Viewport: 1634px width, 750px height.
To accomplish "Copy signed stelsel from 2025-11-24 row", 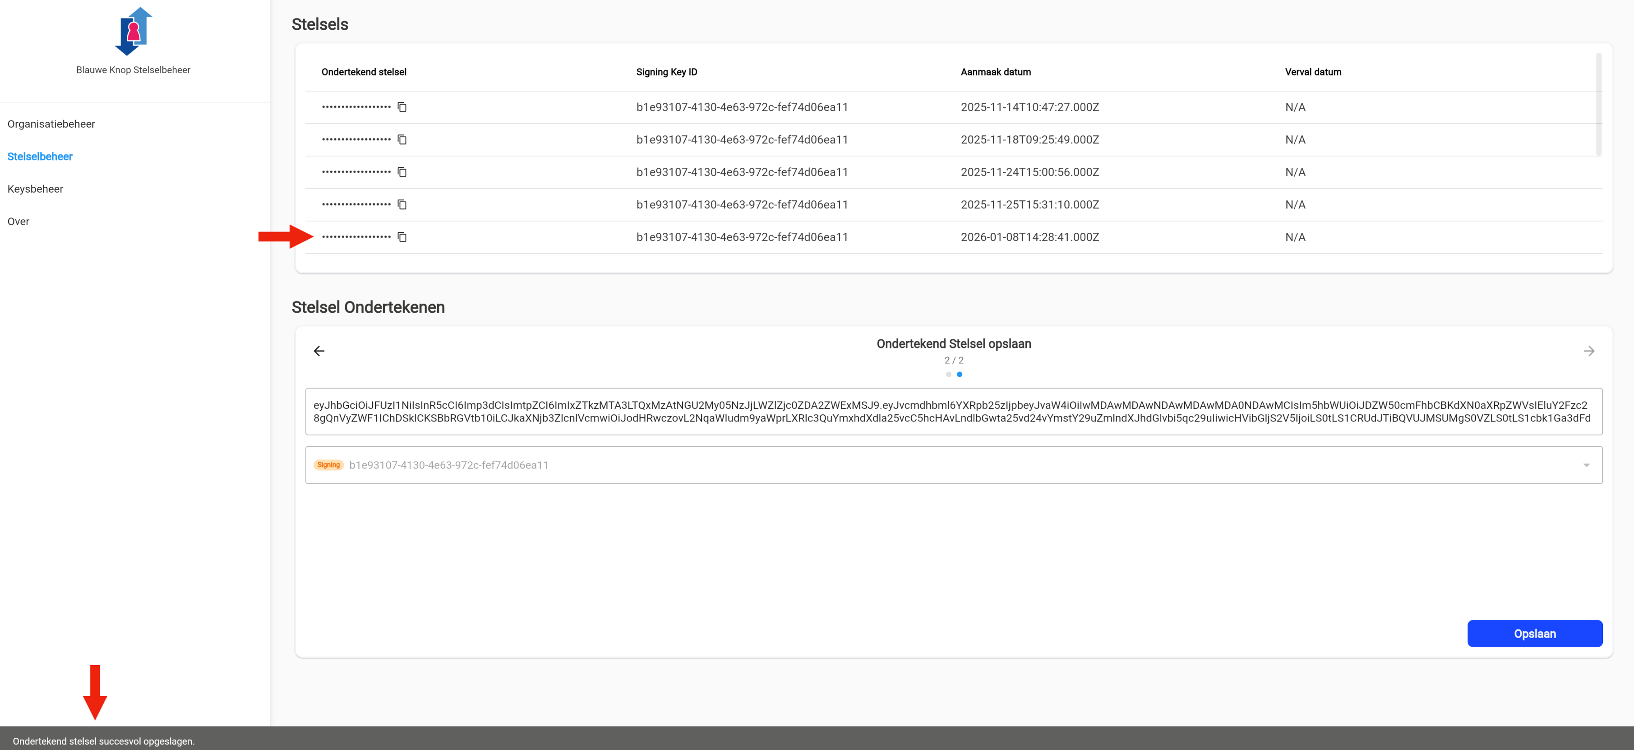I will tap(402, 172).
